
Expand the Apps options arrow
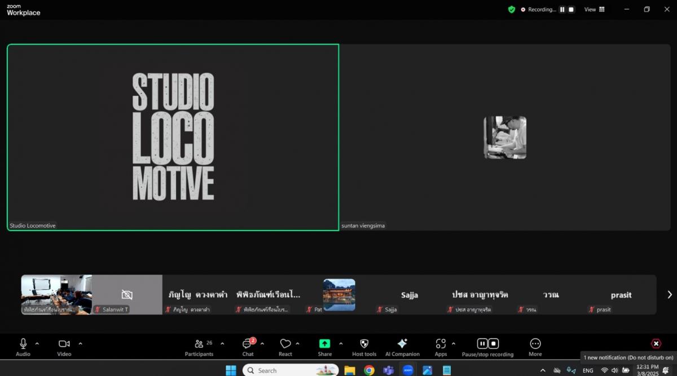pos(453,343)
